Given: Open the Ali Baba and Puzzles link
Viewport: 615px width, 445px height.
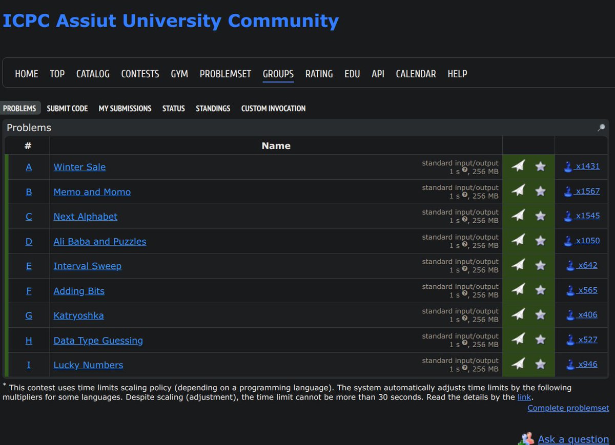Looking at the screenshot, I should tap(100, 241).
